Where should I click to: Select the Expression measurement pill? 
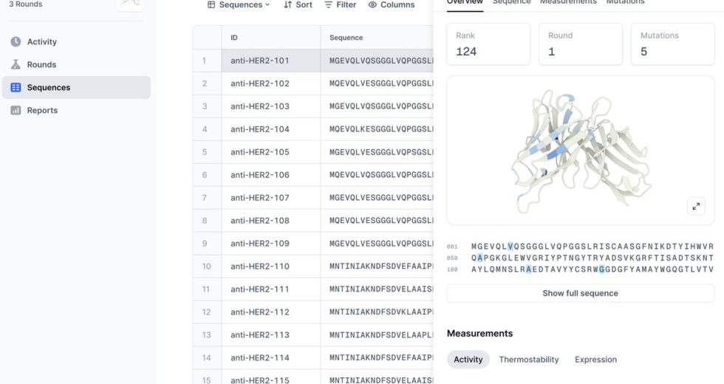[595, 360]
